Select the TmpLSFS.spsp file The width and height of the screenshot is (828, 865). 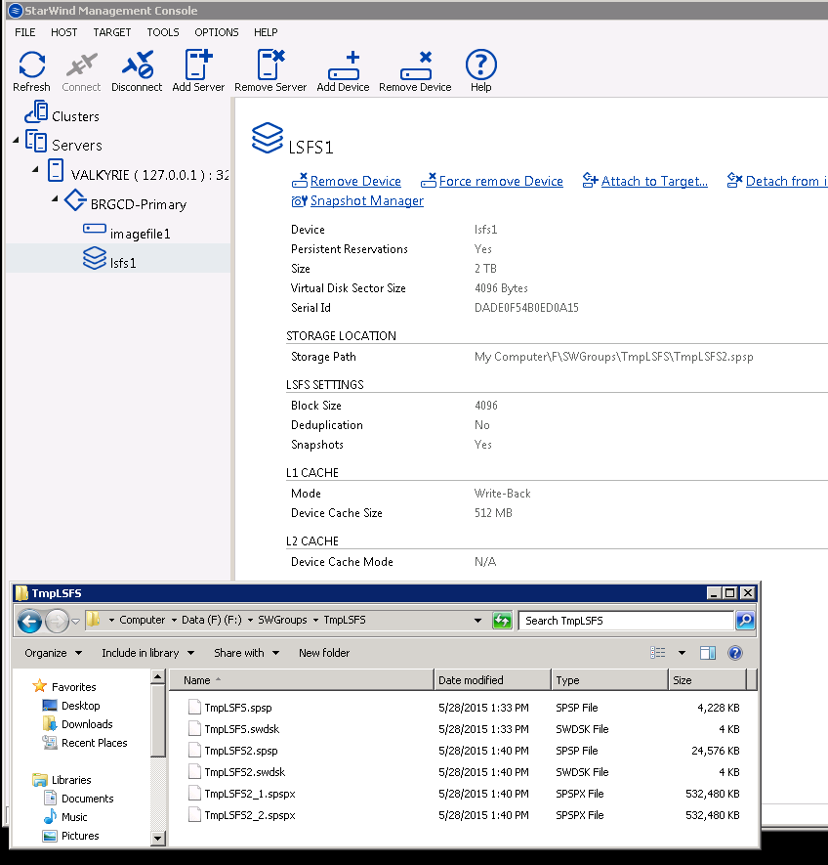(x=238, y=708)
